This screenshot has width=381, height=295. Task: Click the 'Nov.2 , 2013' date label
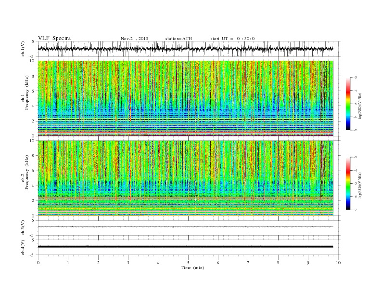tap(134, 39)
